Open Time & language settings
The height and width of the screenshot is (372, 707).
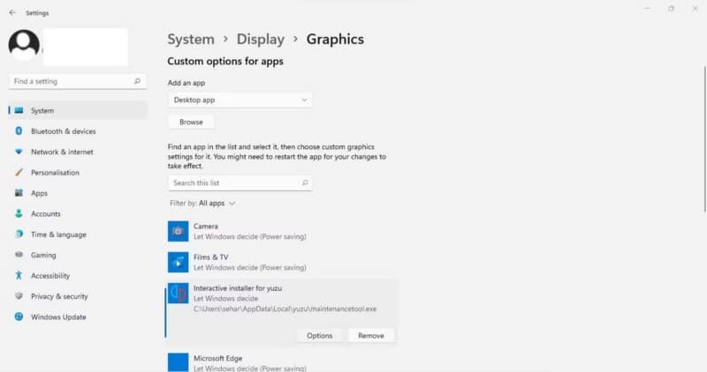pos(78,234)
